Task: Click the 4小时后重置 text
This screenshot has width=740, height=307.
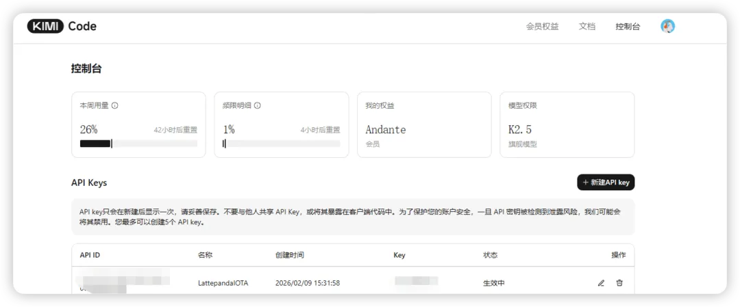Action: tap(320, 130)
